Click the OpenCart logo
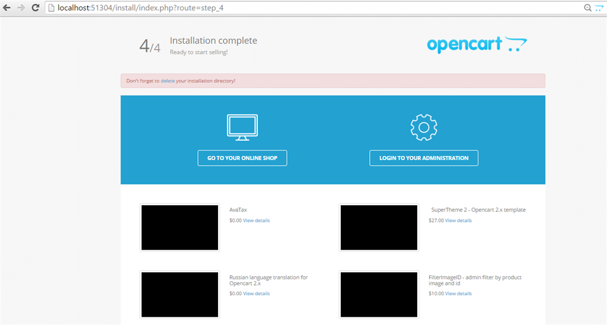This screenshot has height=325, width=607. (477, 44)
